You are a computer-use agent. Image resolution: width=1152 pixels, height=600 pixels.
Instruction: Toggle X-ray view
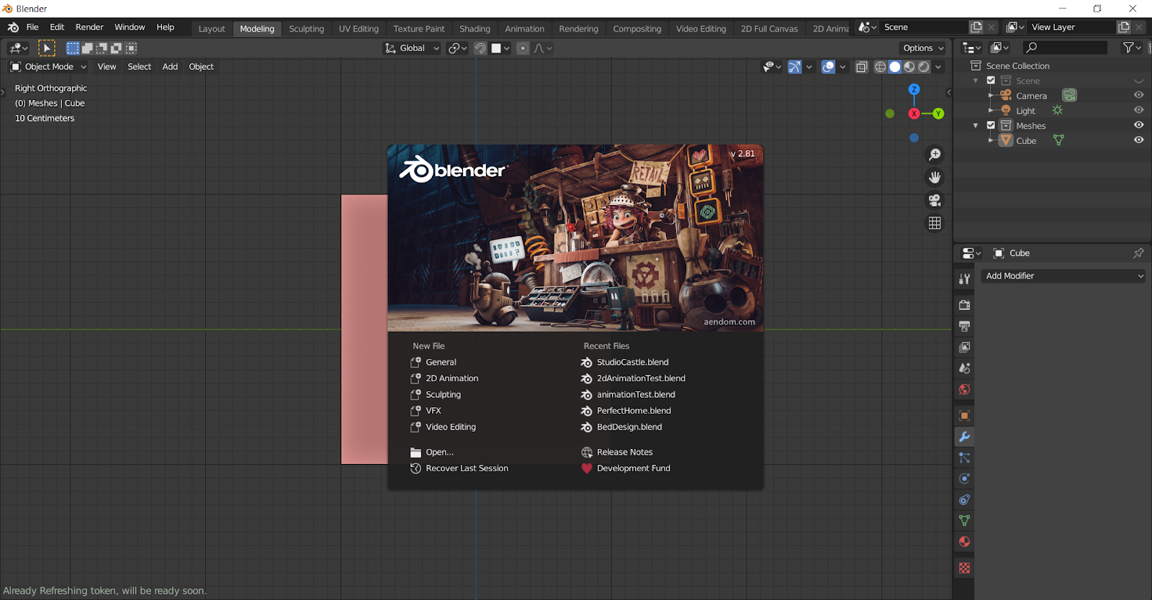[862, 67]
